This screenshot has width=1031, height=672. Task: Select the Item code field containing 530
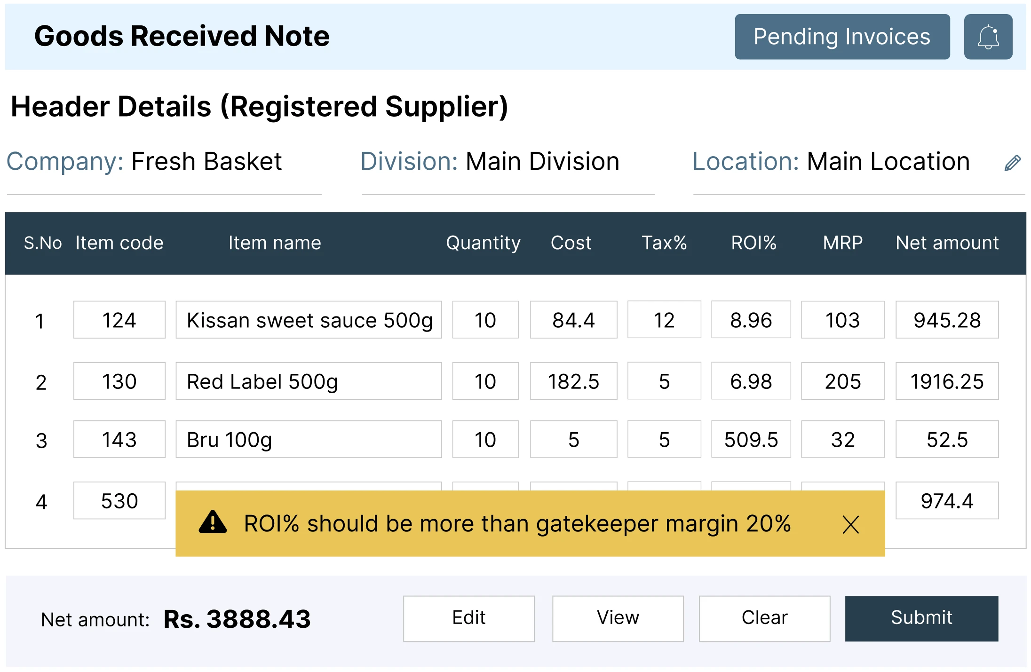[119, 500]
